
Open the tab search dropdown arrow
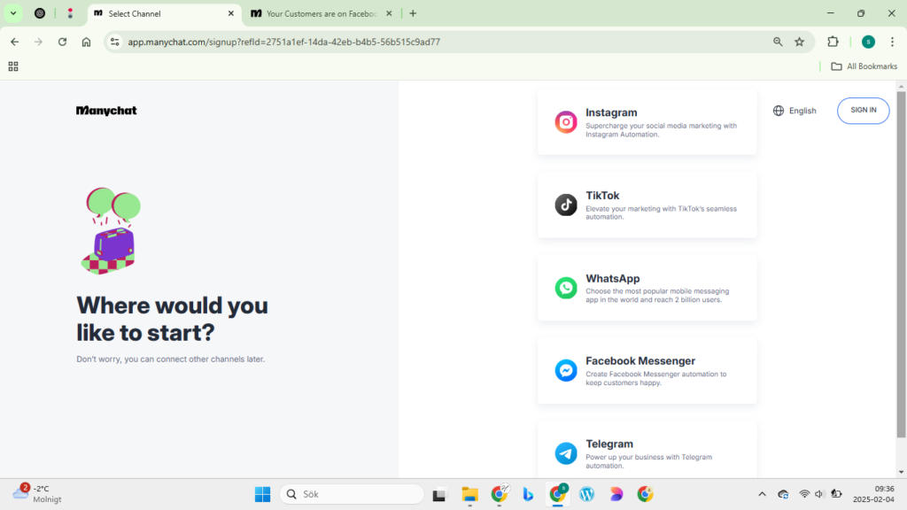coord(13,13)
